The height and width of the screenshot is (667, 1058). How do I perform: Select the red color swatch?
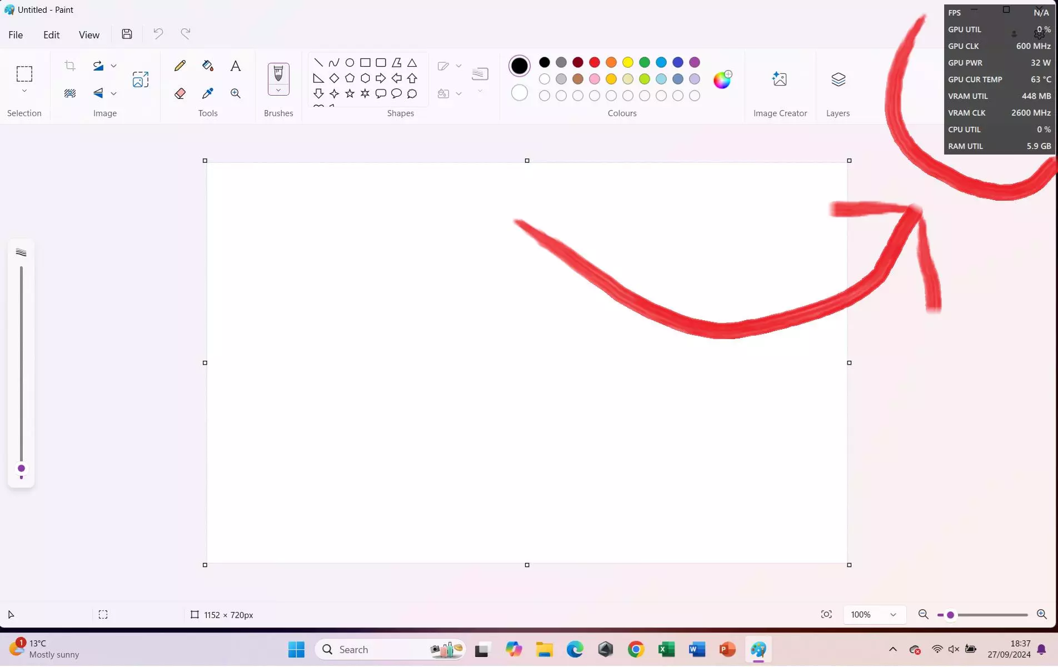pyautogui.click(x=594, y=62)
